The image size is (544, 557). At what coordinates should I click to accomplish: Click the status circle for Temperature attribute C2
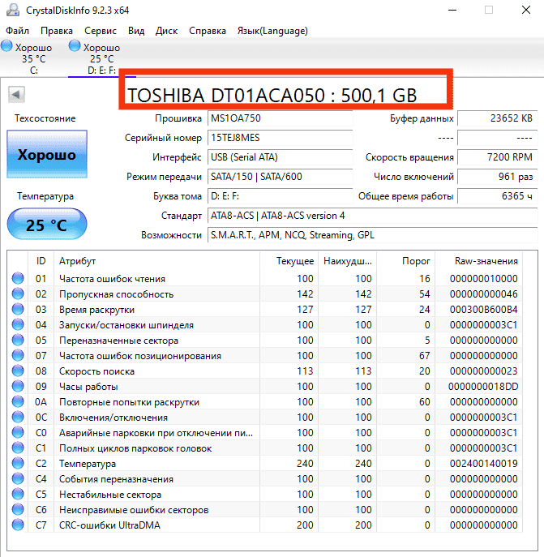pos(18,464)
